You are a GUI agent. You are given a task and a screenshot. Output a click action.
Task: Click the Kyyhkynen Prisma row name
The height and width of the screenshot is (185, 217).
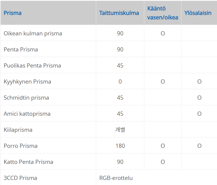[27, 81]
